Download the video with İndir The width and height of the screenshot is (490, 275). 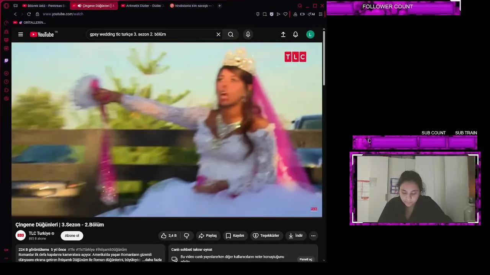(296, 236)
